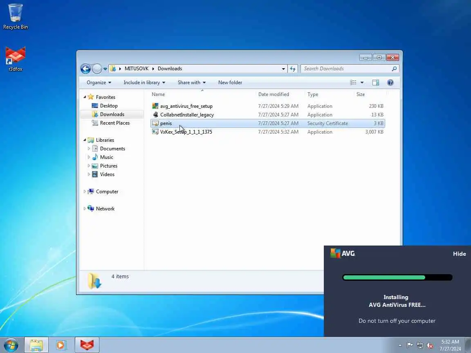Show hidden tray icons arrow
471x353 pixels.
click(400, 346)
